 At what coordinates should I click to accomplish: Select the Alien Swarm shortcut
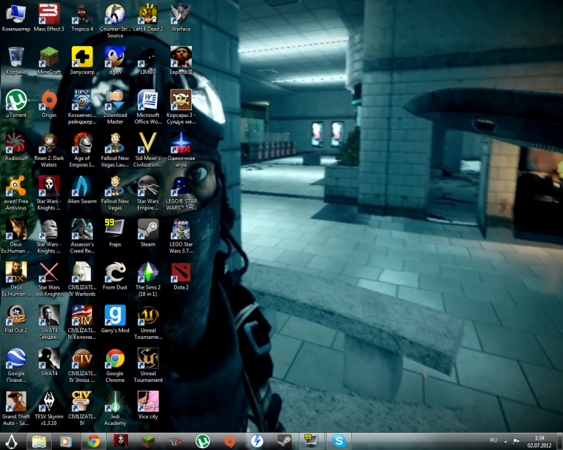point(81,186)
